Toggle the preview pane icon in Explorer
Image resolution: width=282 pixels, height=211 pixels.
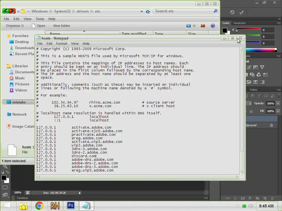203,26
